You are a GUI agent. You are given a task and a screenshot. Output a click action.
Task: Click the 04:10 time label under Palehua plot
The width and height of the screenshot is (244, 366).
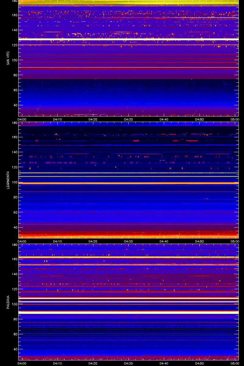pyautogui.click(x=58, y=364)
